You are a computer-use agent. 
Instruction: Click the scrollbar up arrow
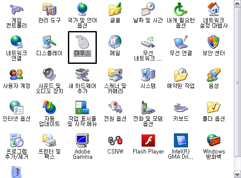[237, 3]
